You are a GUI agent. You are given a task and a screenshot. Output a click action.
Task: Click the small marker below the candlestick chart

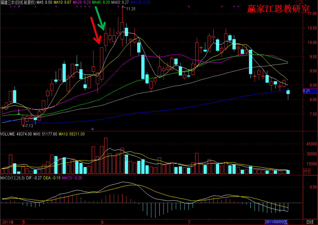93,129
